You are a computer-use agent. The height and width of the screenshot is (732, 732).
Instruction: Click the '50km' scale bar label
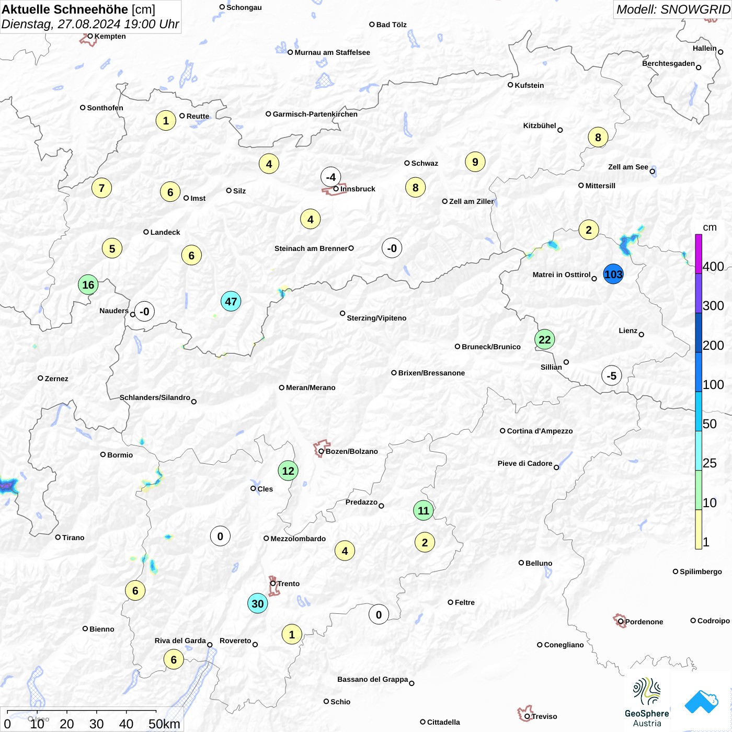click(x=165, y=724)
